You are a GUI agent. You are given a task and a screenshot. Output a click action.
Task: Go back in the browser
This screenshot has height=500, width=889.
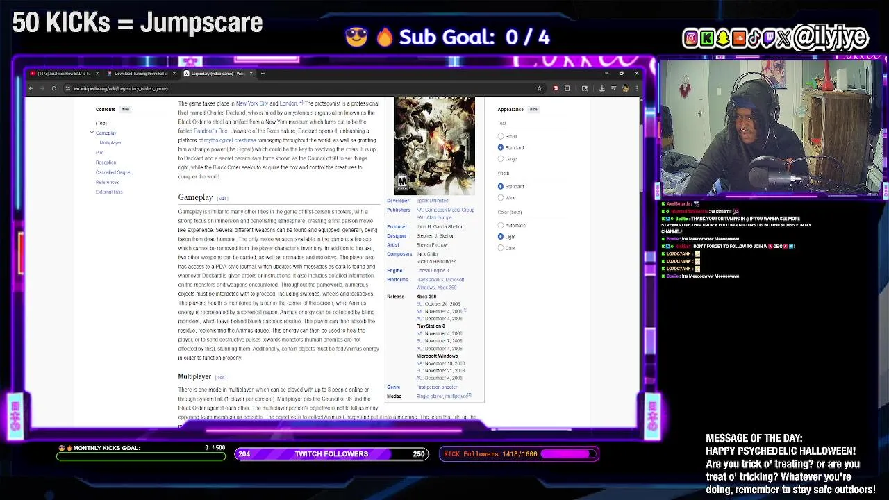click(31, 88)
